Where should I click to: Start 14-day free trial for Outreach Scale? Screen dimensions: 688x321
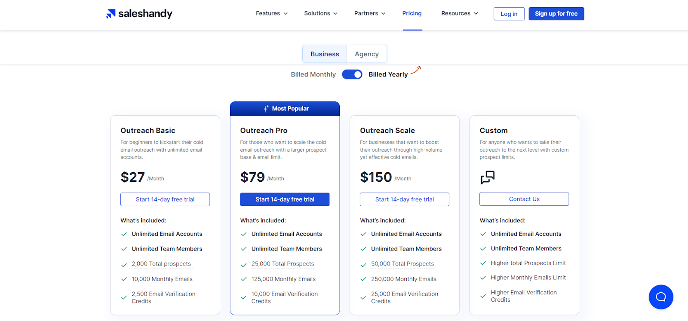404,199
